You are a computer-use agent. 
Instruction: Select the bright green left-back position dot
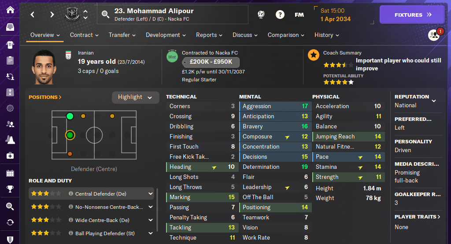click(70, 116)
